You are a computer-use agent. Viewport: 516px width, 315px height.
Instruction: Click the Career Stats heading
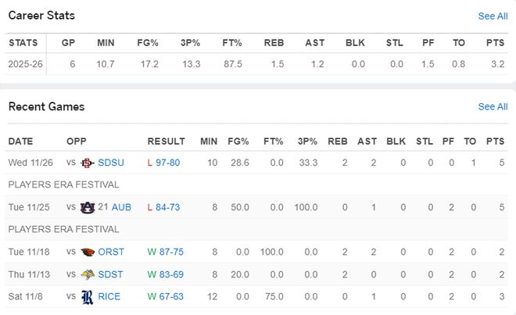coord(41,15)
